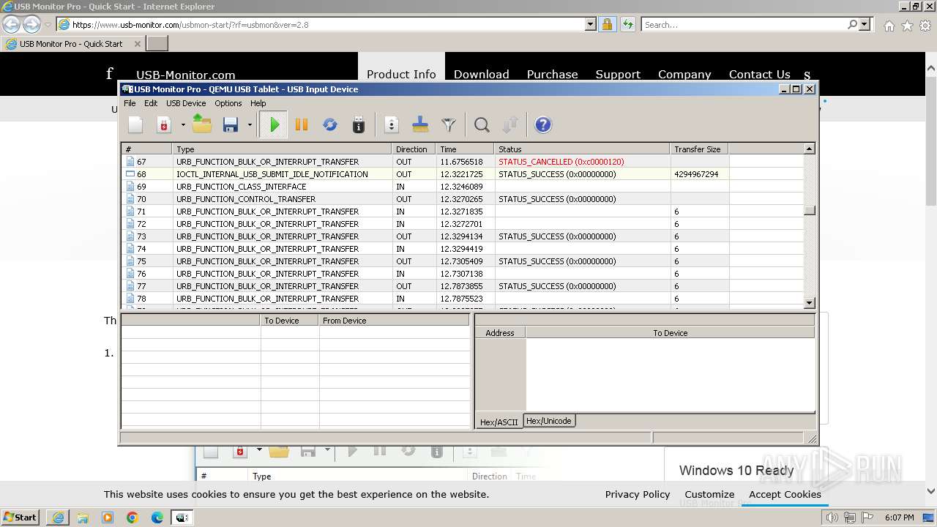Open the Windows Start button
The height and width of the screenshot is (527, 937).
pos(20,517)
